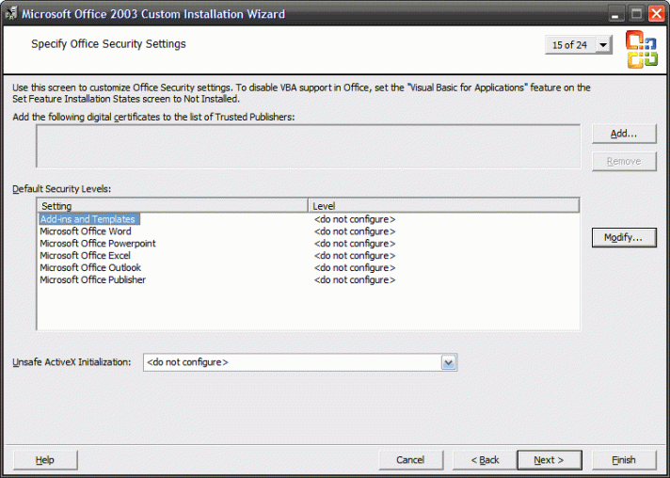Click Level value for Microsoft Office Outlook
670x478 pixels.
pyautogui.click(x=355, y=267)
